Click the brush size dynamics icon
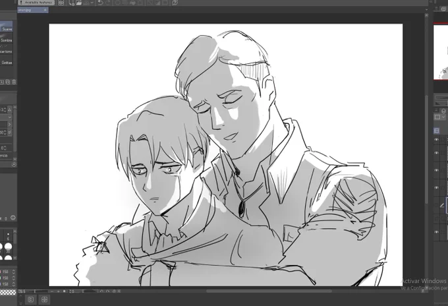This screenshot has height=306, width=448. coord(10,110)
